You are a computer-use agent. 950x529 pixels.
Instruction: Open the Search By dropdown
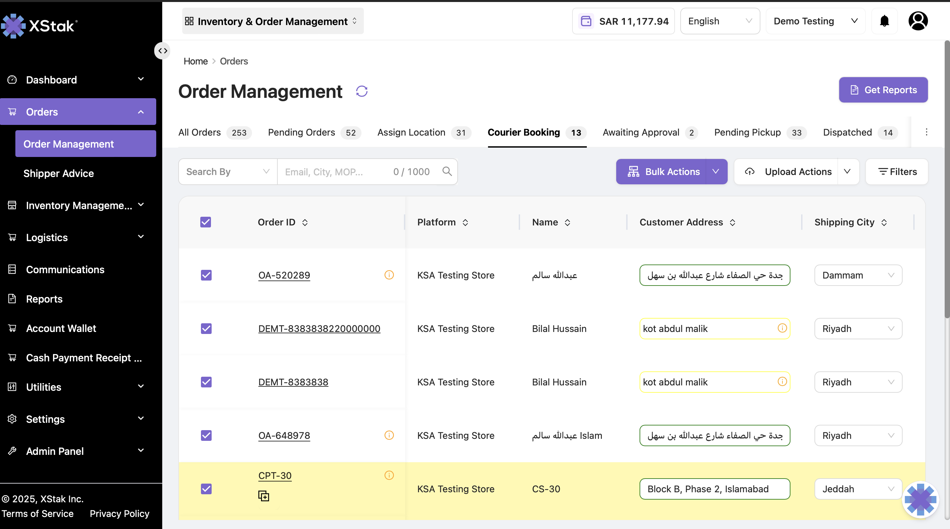coord(228,172)
